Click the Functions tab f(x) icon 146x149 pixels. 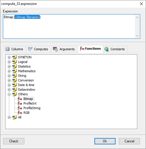pos(82,49)
